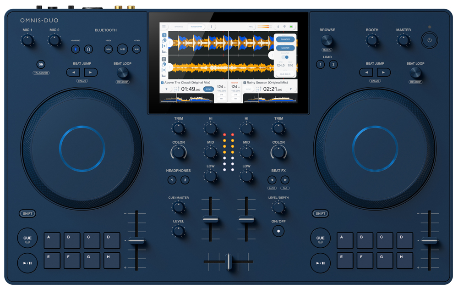Open the DUB ECHO color FX selector
This screenshot has height=289, width=458.
click(285, 74)
